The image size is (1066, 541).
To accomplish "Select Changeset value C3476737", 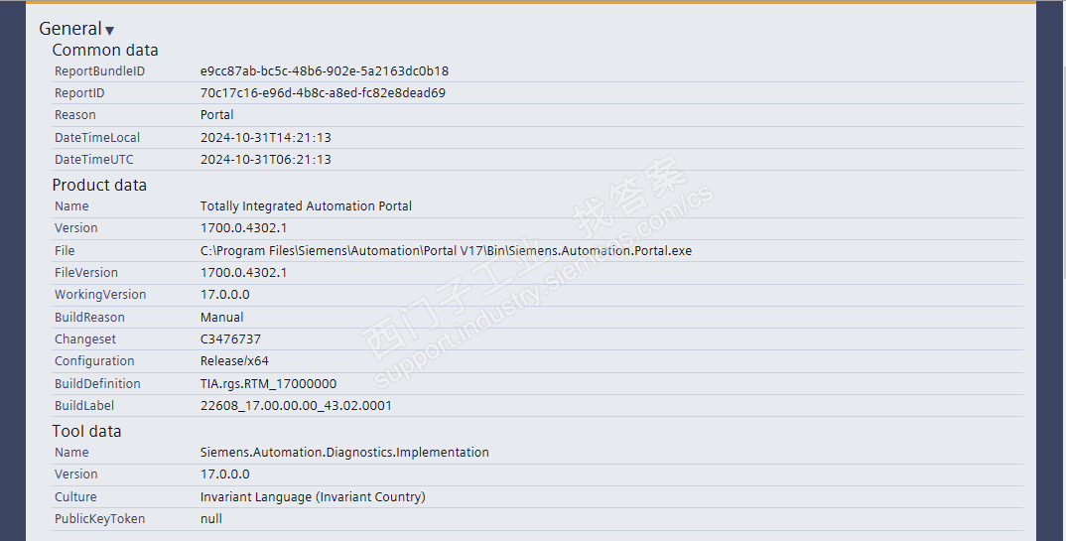I will pos(230,339).
